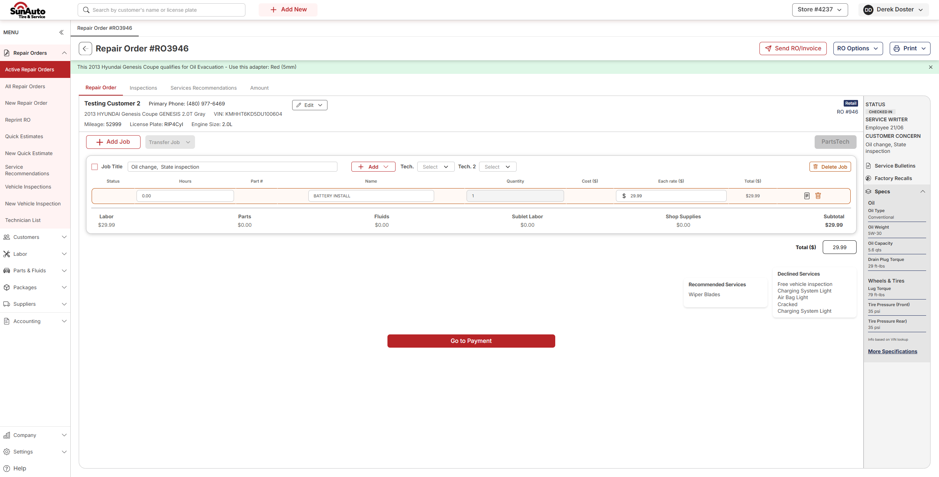The width and height of the screenshot is (939, 477).
Task: Click the Specs layers icon
Action: coord(868,191)
